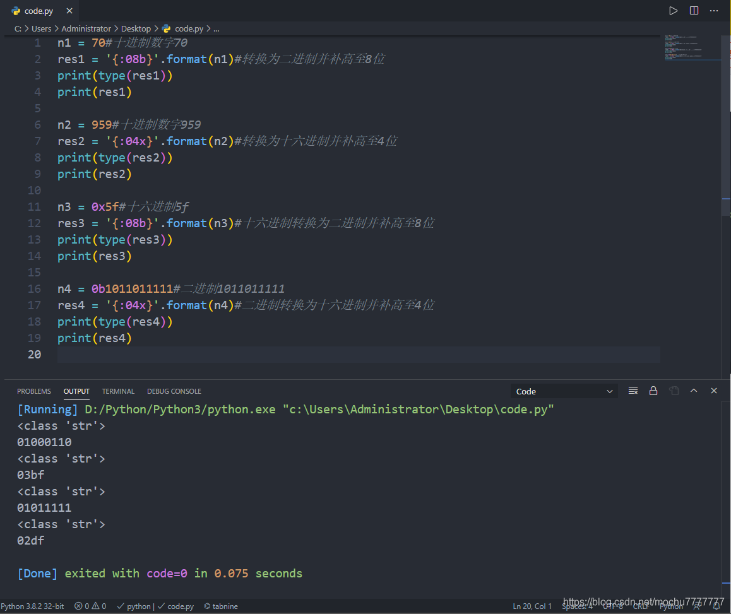Click '{:08b}' format string on line 2
This screenshot has width=731, height=614.
click(133, 59)
